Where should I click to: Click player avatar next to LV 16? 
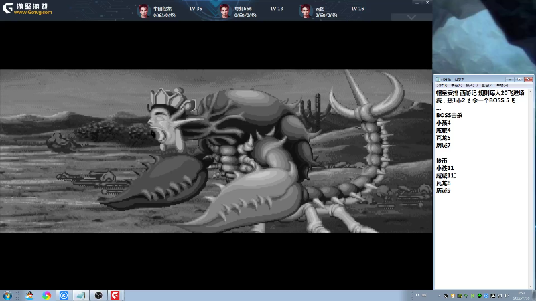pyautogui.click(x=306, y=11)
